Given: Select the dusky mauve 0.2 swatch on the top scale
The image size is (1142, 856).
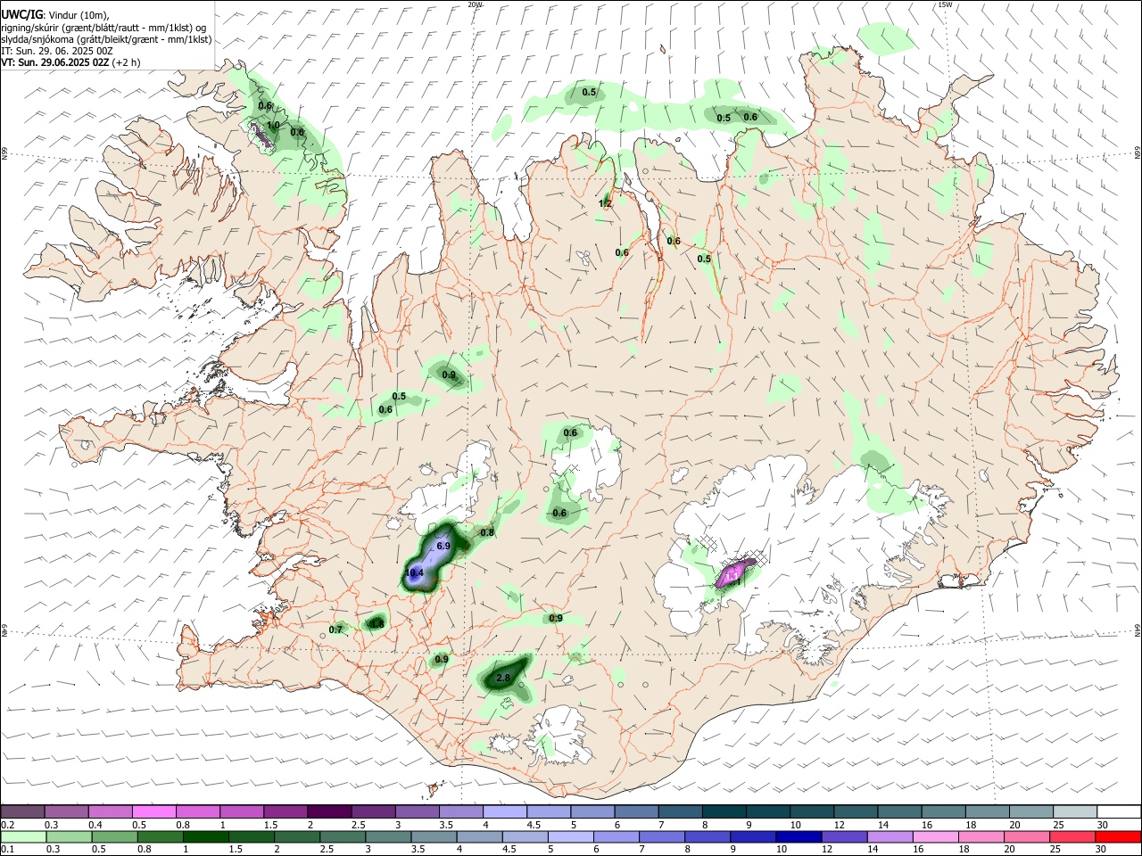Looking at the screenshot, I should coord(22,812).
